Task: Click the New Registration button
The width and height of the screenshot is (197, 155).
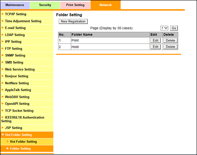Action: (x=73, y=21)
